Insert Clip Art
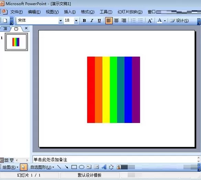201x180 pixels. (119, 167)
